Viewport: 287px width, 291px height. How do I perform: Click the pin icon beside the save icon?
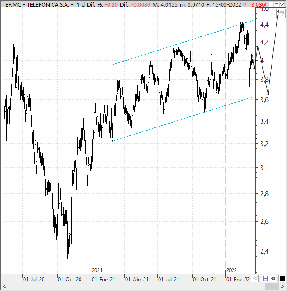[x=273, y=278]
